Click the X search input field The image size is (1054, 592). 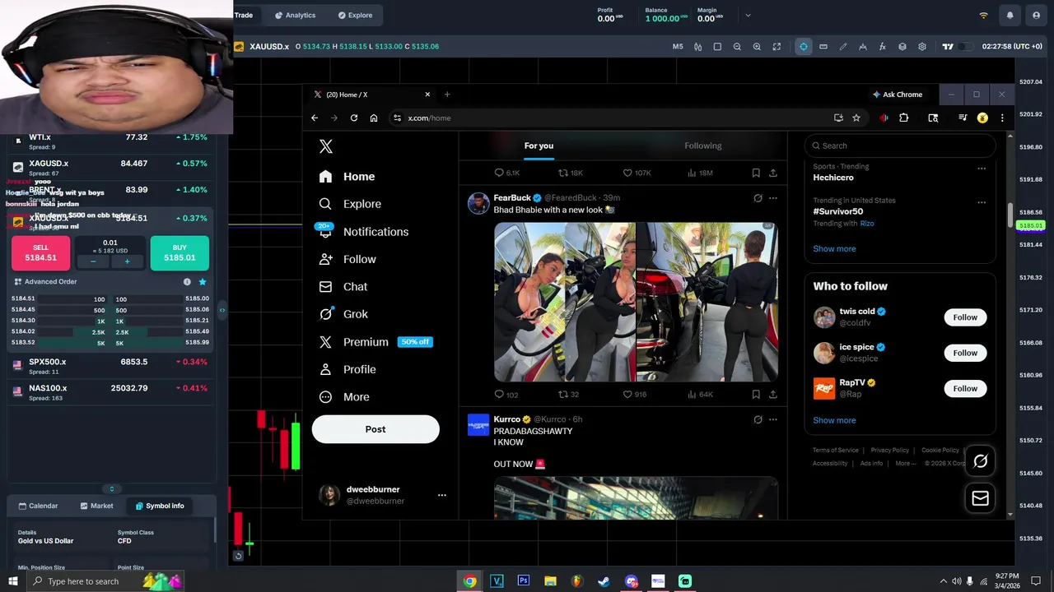point(900,146)
